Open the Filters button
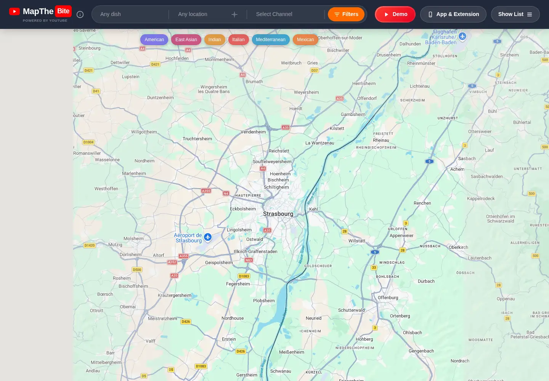 point(346,14)
